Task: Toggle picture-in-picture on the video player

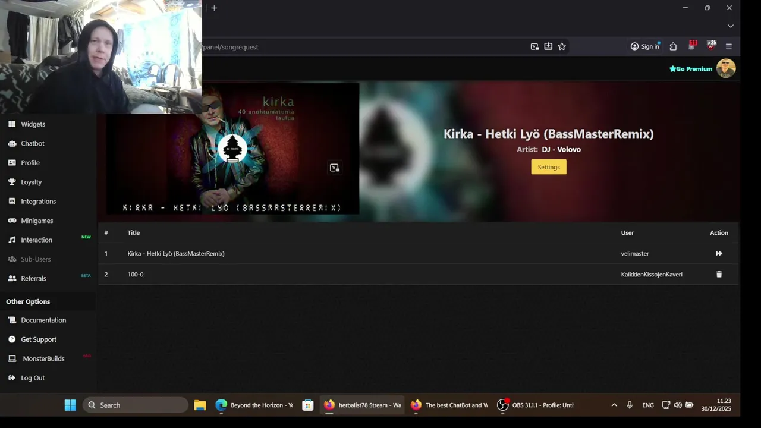Action: tap(334, 168)
